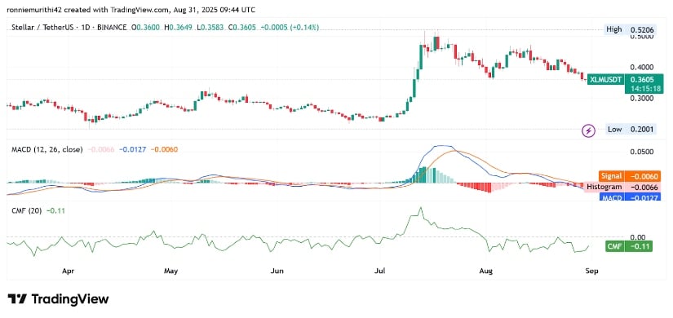Click the Jul label on time axis
This screenshot has width=673, height=318.
[x=380, y=272]
